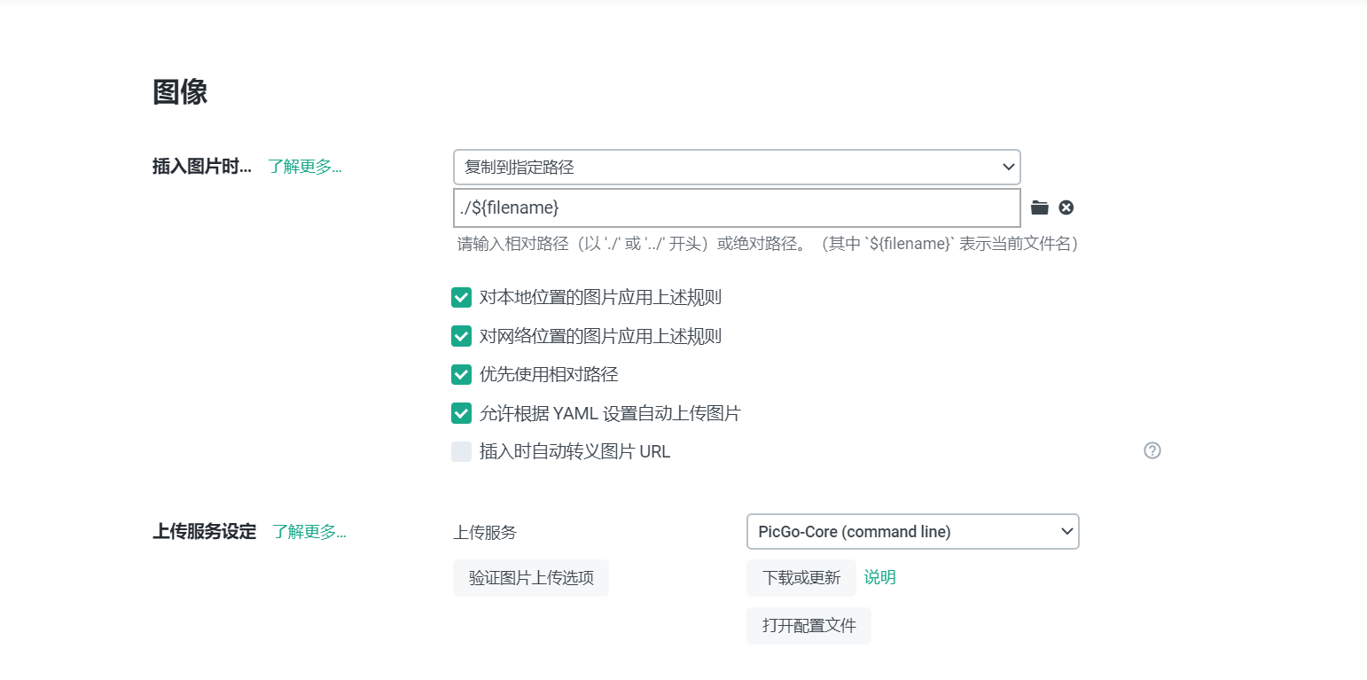The width and height of the screenshot is (1367, 680).
Task: Click the '验证图片上传选项' button
Action: click(530, 577)
